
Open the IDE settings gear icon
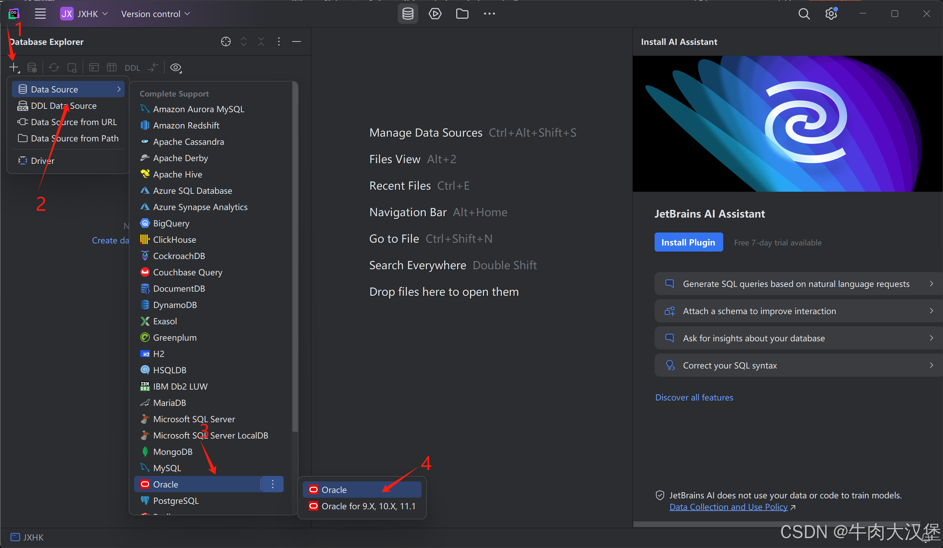click(831, 14)
